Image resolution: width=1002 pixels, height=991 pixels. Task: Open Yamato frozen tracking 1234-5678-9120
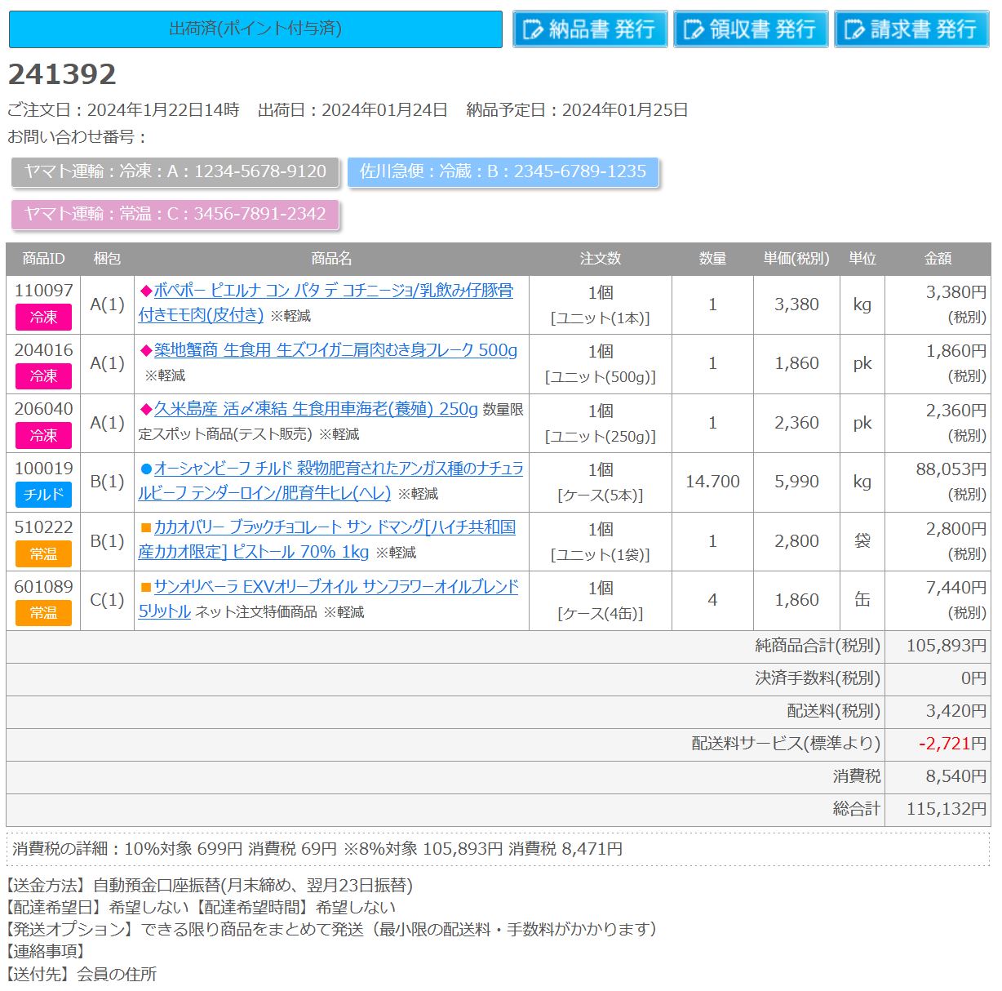[x=175, y=171]
